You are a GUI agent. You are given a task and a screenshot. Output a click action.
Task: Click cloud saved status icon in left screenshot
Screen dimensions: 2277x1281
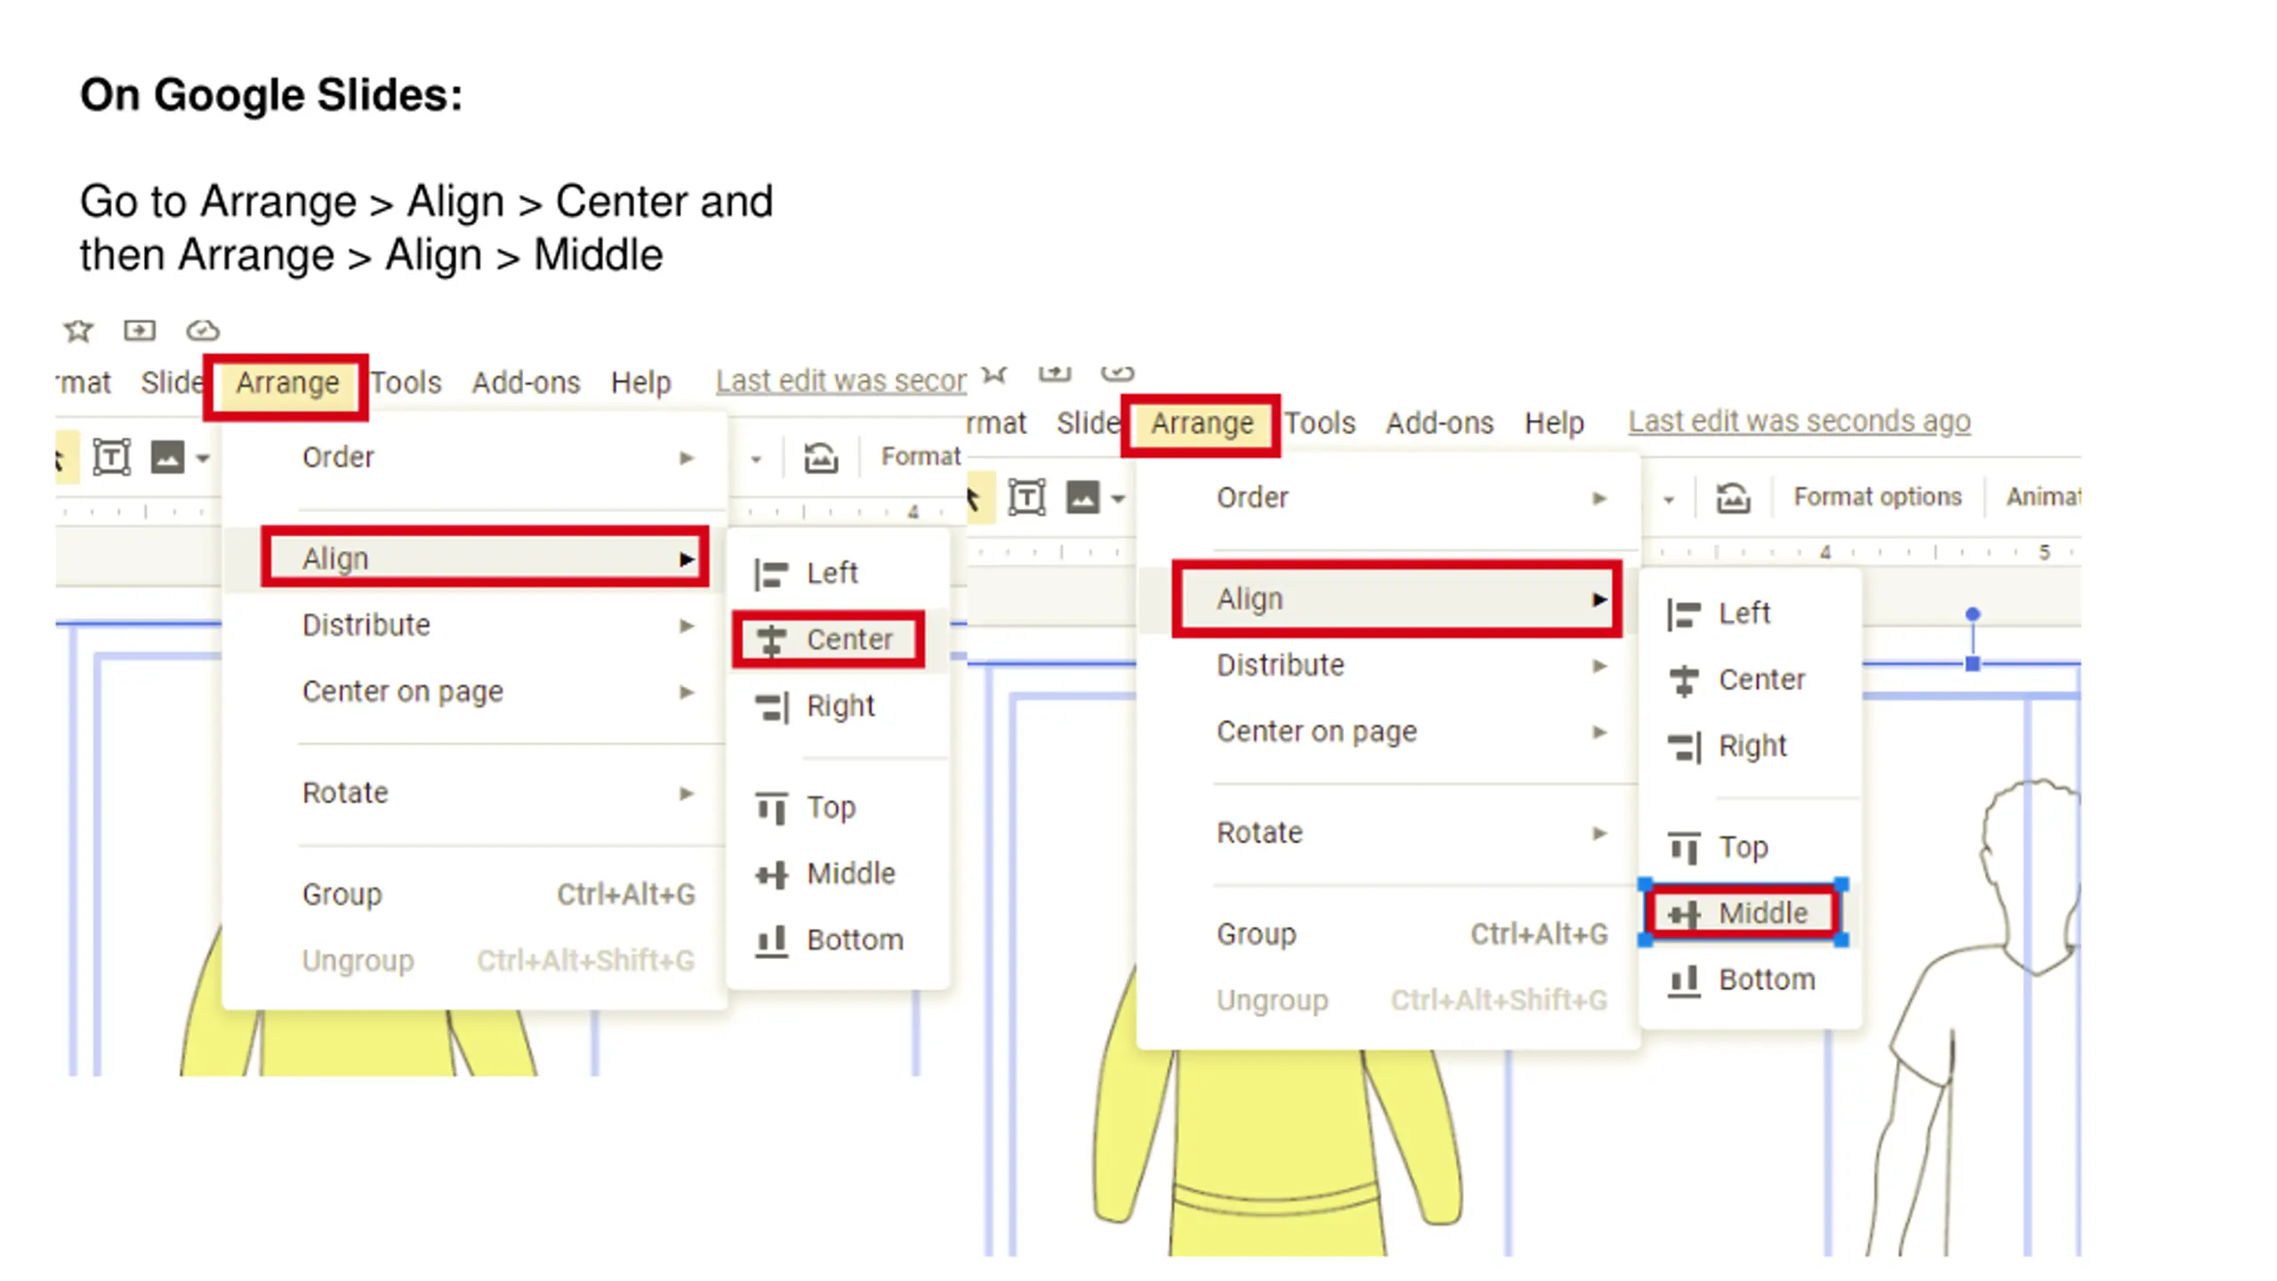(x=203, y=331)
